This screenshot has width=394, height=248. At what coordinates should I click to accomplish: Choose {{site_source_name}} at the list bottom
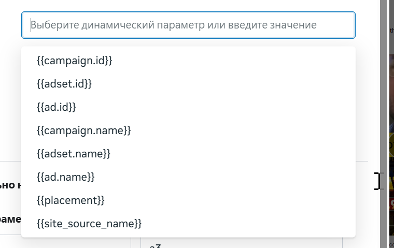pos(89,224)
